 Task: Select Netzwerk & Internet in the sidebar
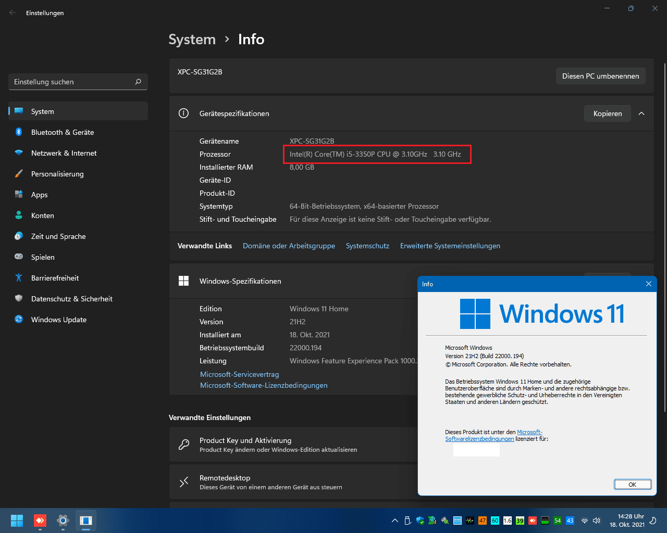click(78, 153)
